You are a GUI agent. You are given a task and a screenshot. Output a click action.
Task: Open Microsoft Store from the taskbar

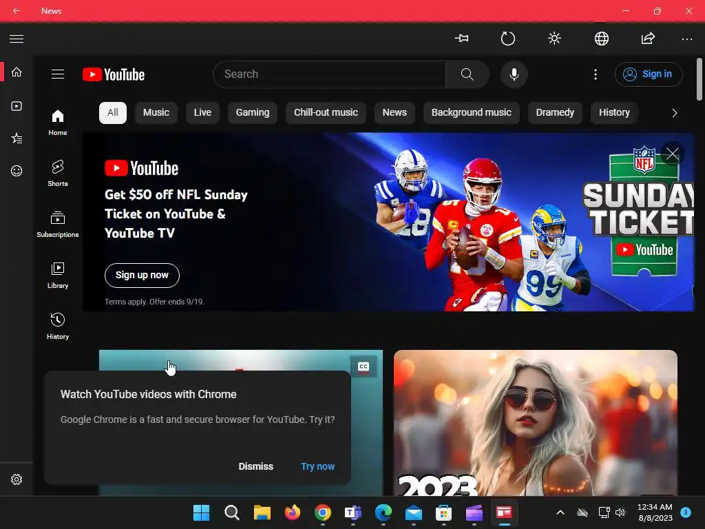tap(444, 512)
